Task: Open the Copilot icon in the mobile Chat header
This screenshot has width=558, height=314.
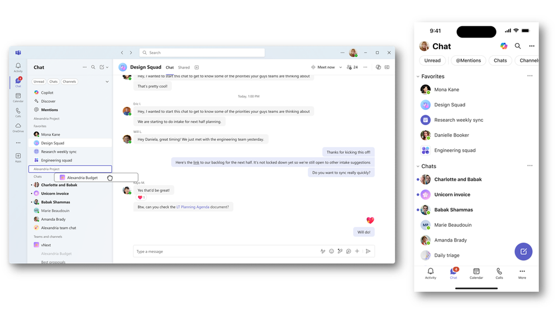Action: (504, 46)
